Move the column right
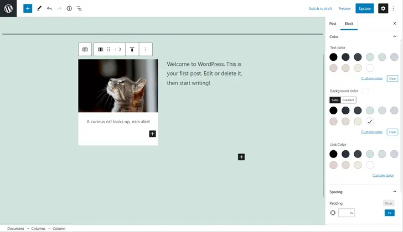The height and width of the screenshot is (232, 403). (120, 49)
